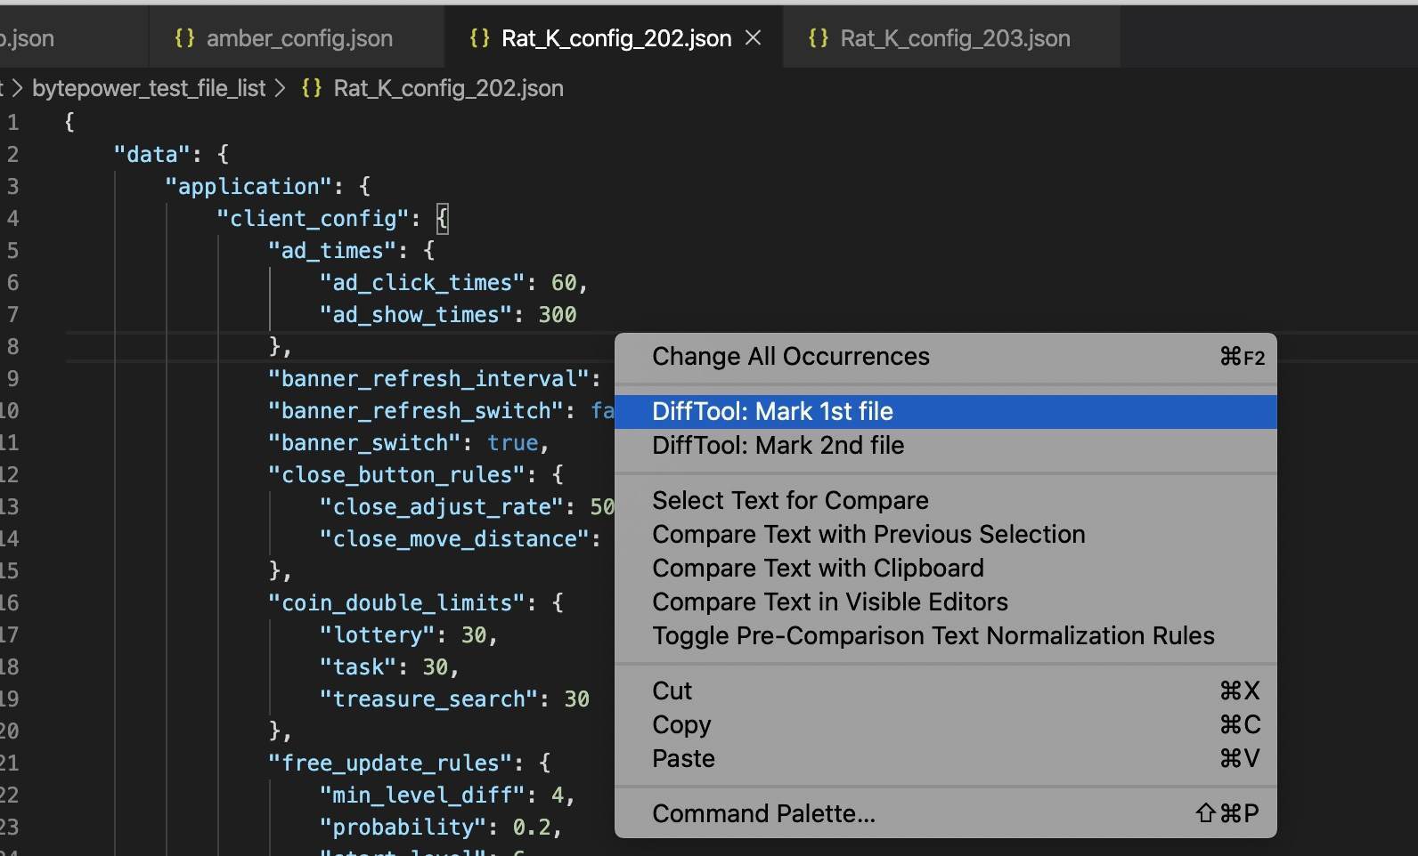This screenshot has width=1418, height=856.
Task: Choose Paste from the context menu
Action: click(945, 758)
